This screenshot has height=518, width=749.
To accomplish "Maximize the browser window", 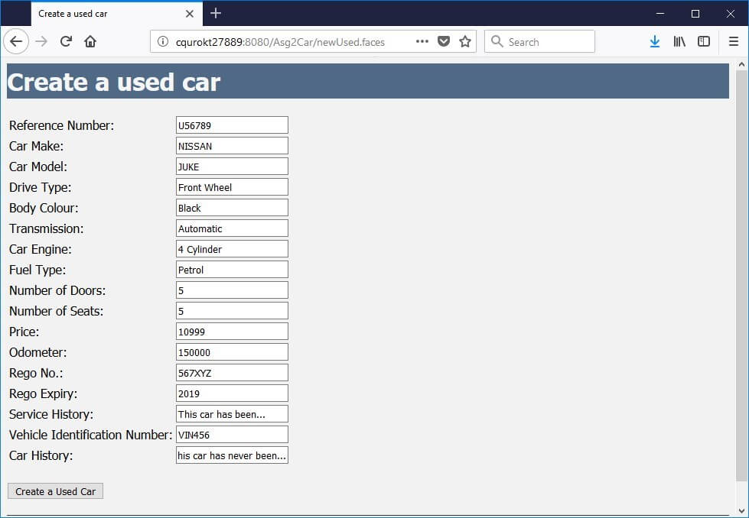I will coord(695,13).
